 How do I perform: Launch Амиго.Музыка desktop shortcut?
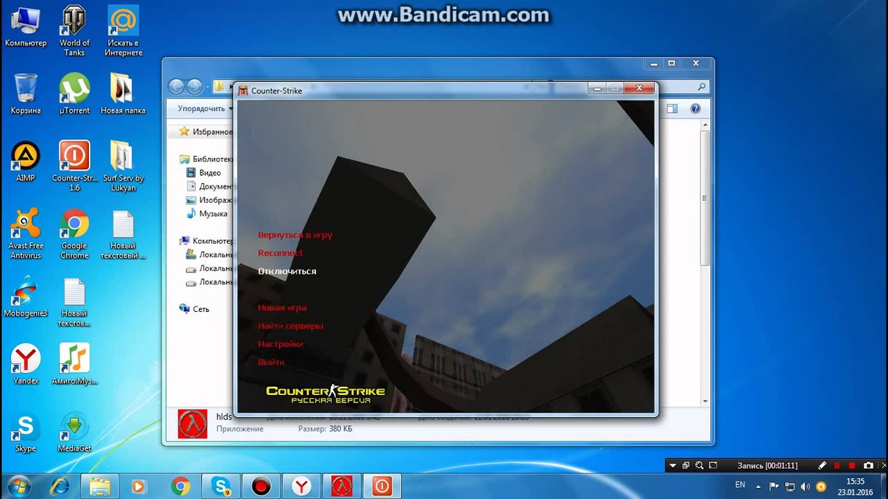[74, 365]
